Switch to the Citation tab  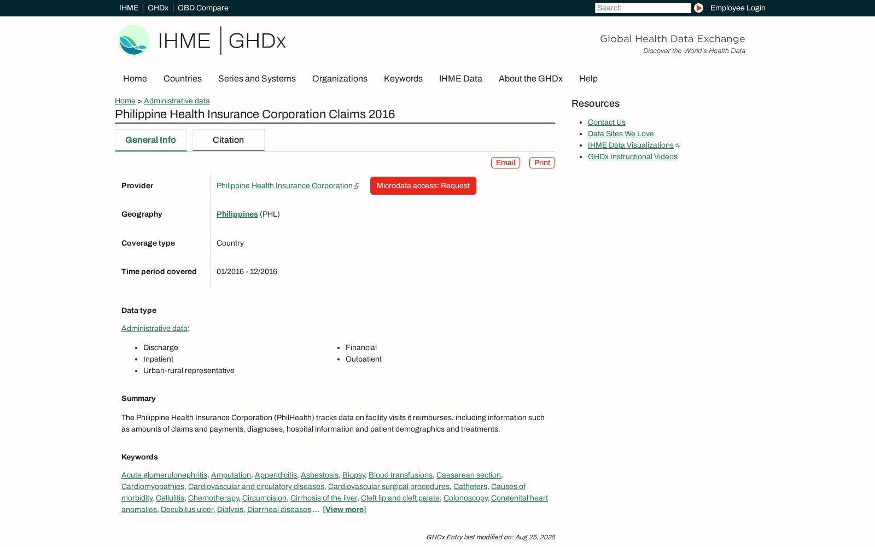[x=229, y=140]
